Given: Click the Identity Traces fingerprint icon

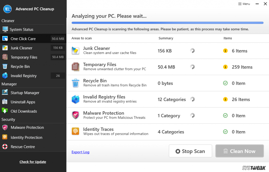Looking at the screenshot, I should coord(75,132).
